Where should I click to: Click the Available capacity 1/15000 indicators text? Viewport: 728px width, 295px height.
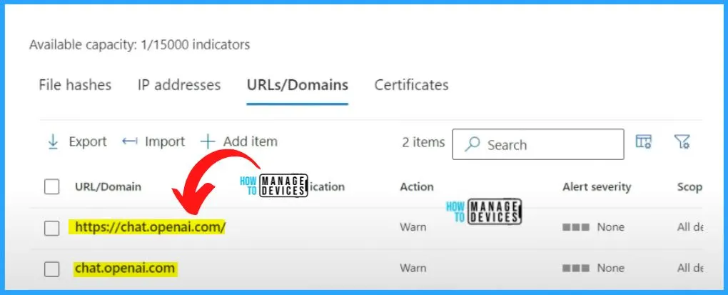[139, 44]
